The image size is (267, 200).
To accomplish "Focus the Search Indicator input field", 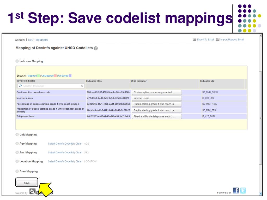I will coord(51,86).
